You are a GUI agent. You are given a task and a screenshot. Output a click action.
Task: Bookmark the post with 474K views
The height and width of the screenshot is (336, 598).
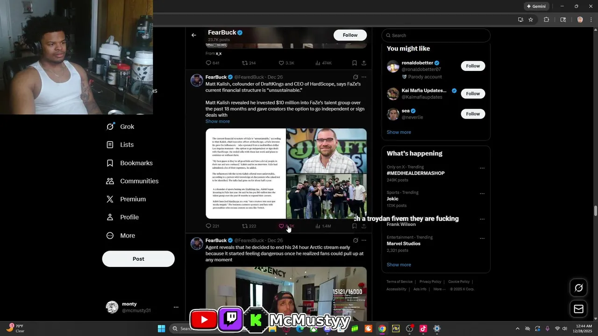click(354, 63)
